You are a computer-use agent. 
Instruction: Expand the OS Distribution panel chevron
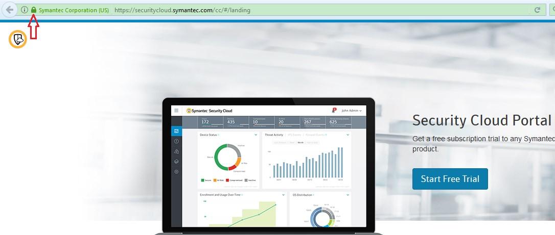tap(348, 195)
